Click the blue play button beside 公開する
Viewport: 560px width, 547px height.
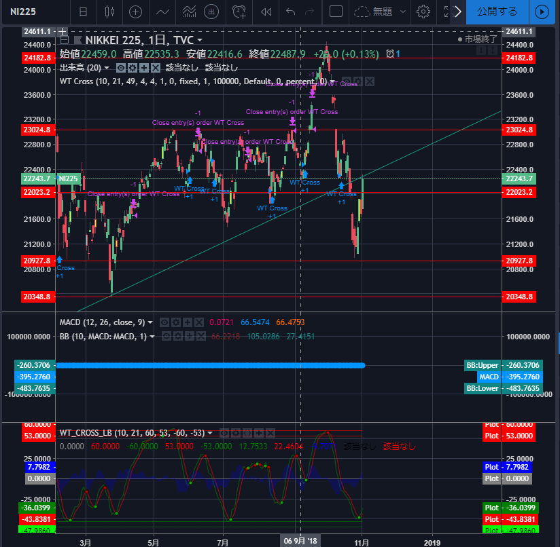(x=542, y=12)
